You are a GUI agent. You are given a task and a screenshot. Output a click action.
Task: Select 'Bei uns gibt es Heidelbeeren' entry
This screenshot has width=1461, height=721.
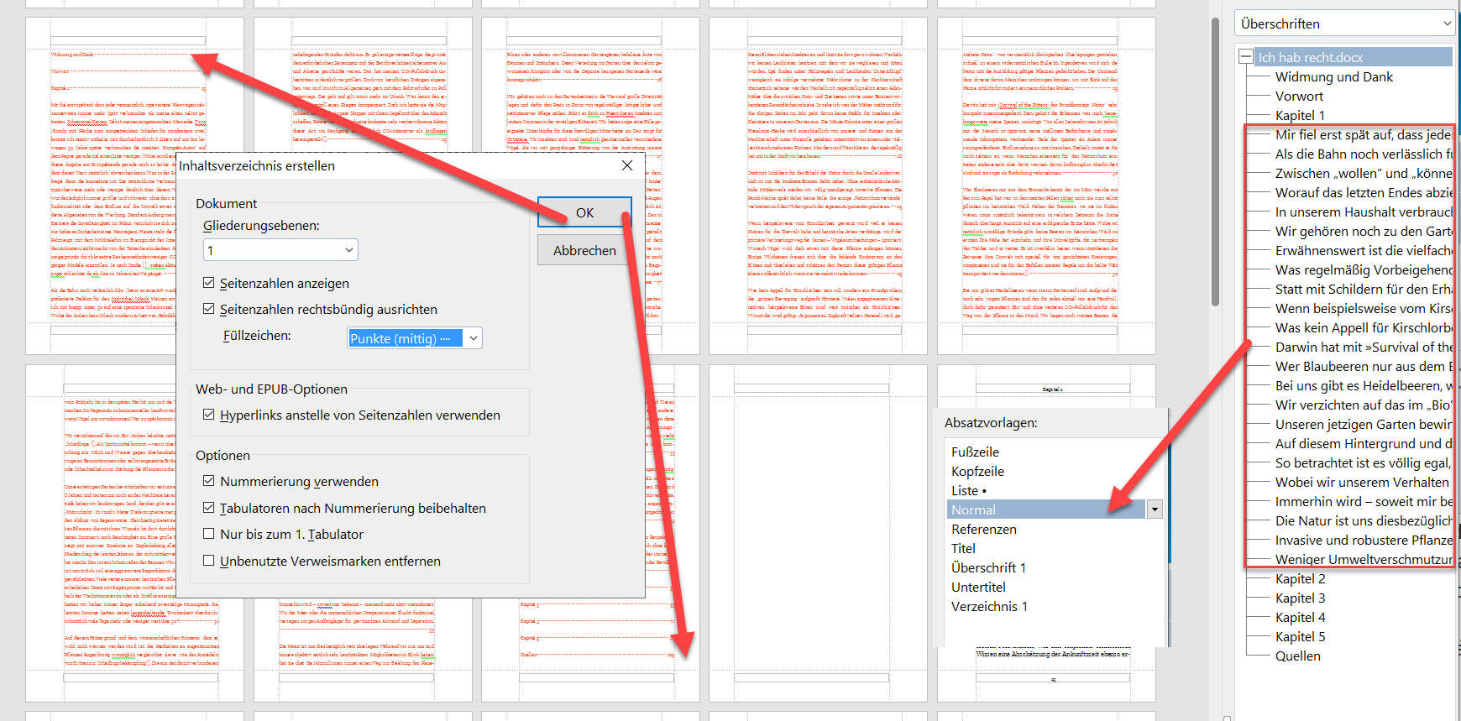pyautogui.click(x=1364, y=385)
